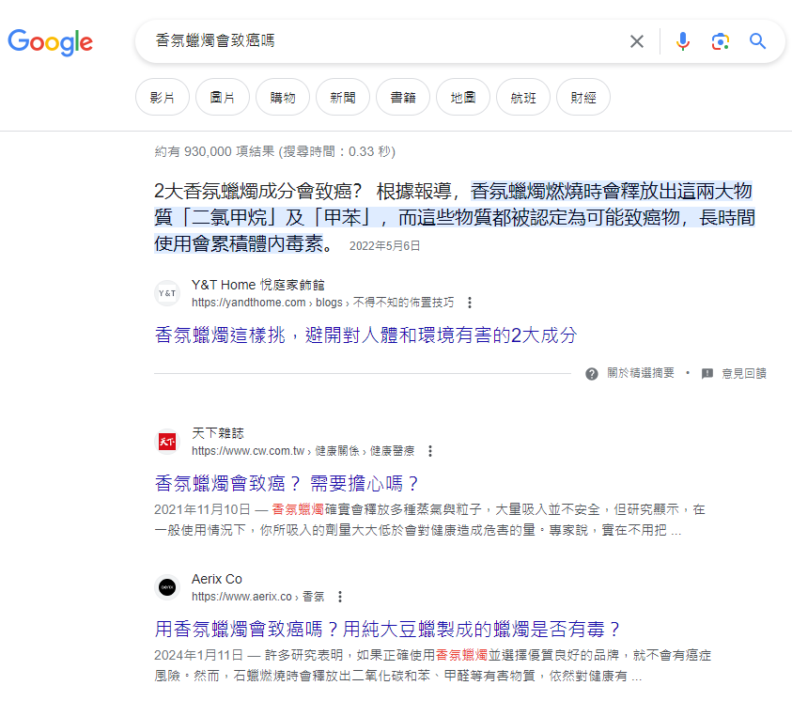
Task: Switch to the 航班 filter
Action: point(522,97)
